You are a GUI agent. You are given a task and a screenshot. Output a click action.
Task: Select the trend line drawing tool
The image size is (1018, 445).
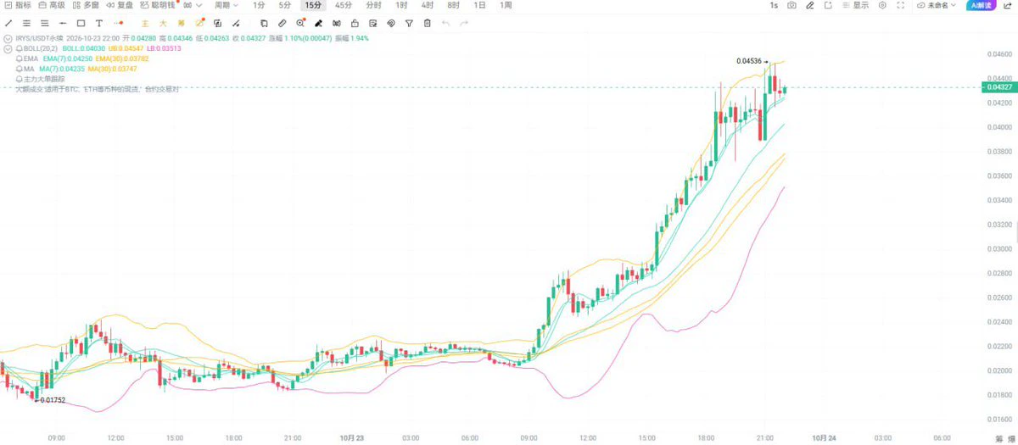point(8,23)
